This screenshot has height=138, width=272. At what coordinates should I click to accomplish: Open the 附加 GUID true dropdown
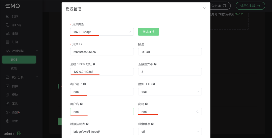click(170, 92)
